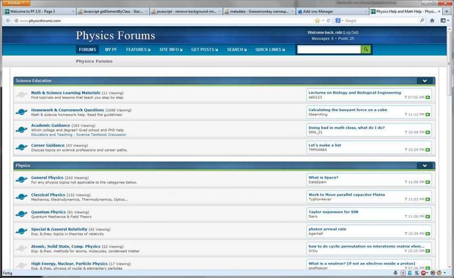Reload the page with the refresh icon
454x278 pixels.
[x=329, y=20]
